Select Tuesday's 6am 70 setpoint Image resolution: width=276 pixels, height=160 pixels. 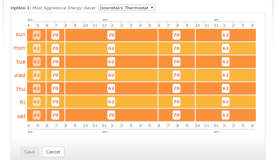coord(55,62)
